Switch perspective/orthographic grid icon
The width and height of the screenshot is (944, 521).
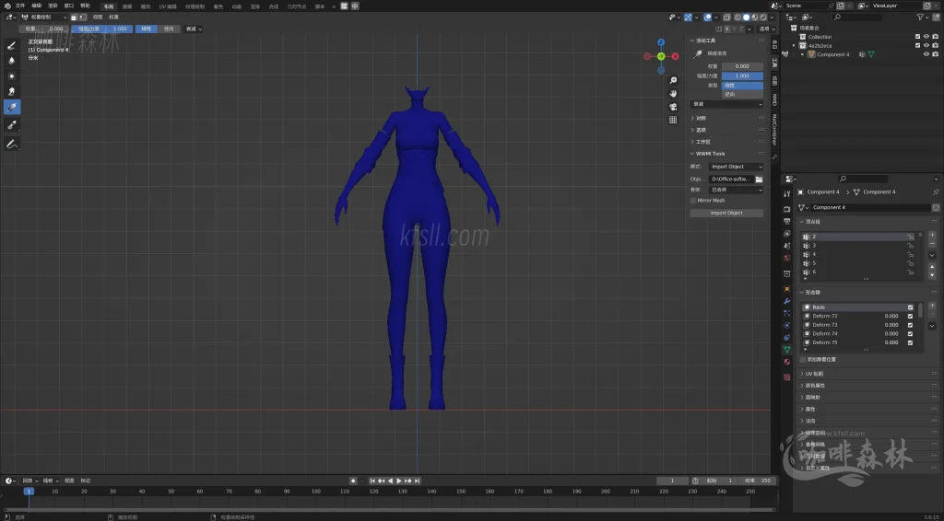click(x=673, y=120)
